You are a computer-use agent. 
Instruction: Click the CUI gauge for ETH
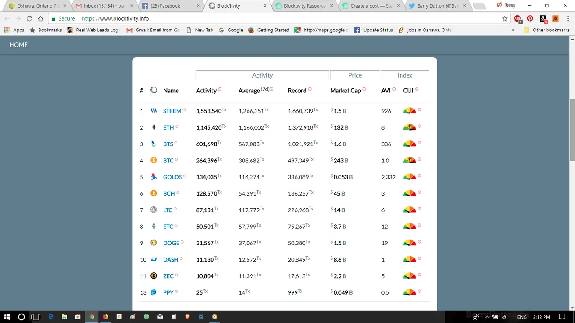pos(409,127)
